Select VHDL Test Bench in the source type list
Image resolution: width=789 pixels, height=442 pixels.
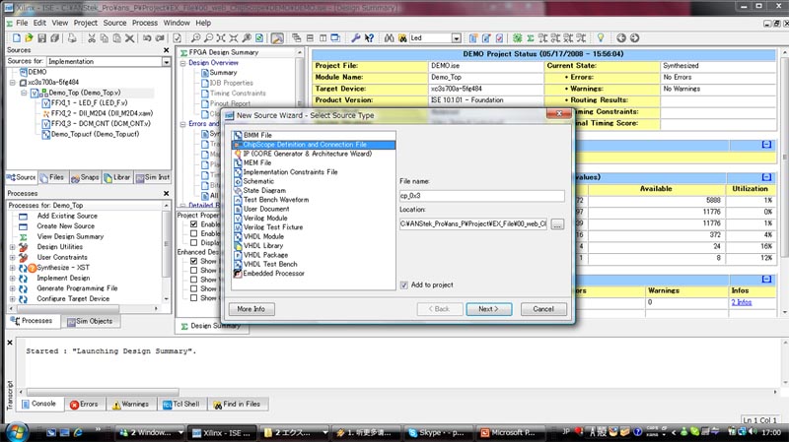[269, 264]
